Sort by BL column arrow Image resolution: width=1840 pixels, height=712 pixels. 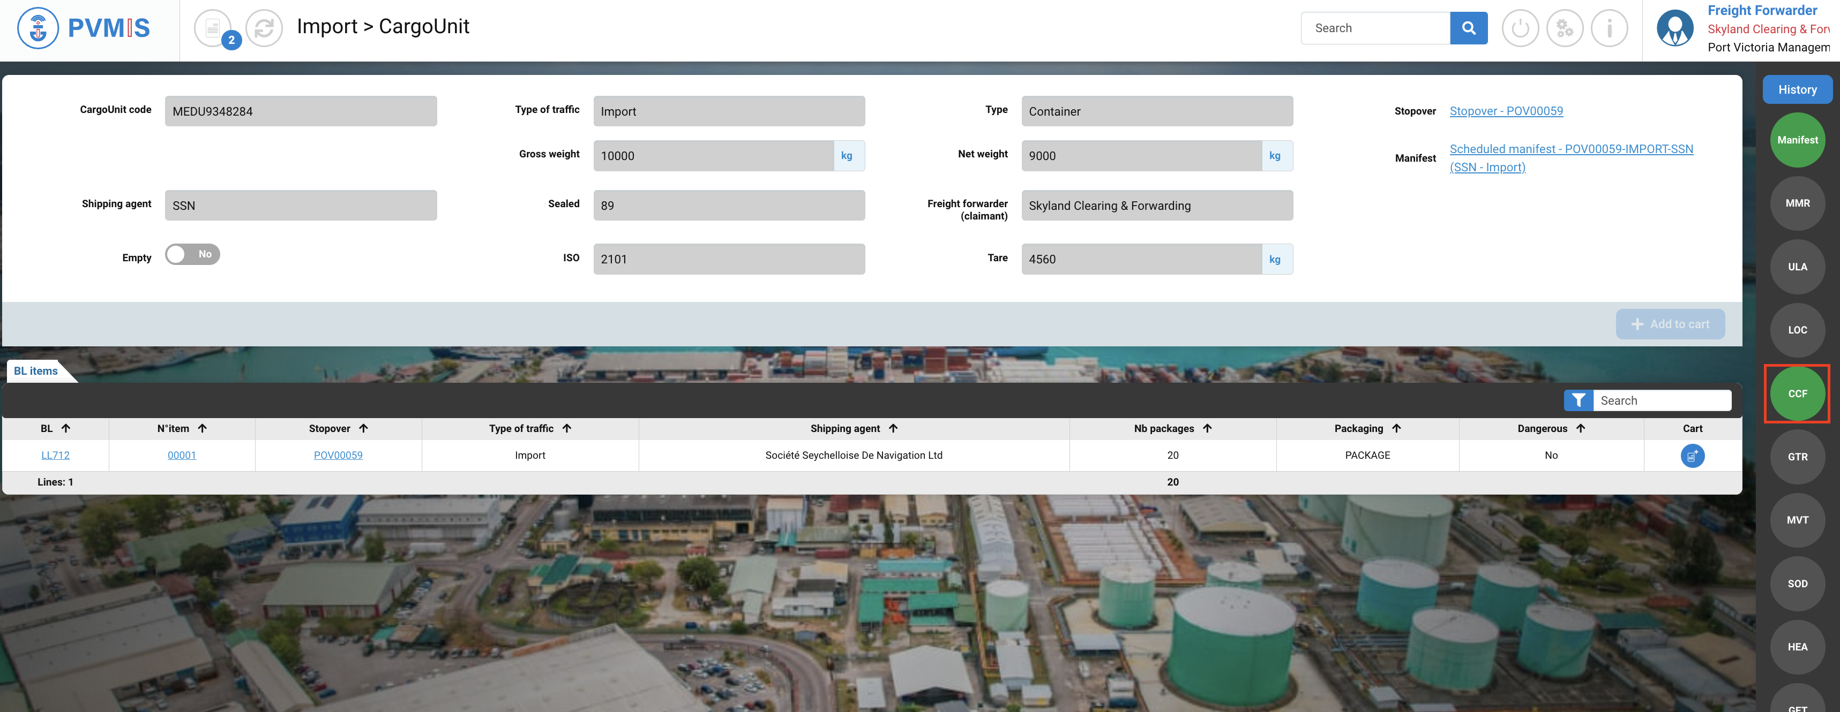click(x=66, y=428)
